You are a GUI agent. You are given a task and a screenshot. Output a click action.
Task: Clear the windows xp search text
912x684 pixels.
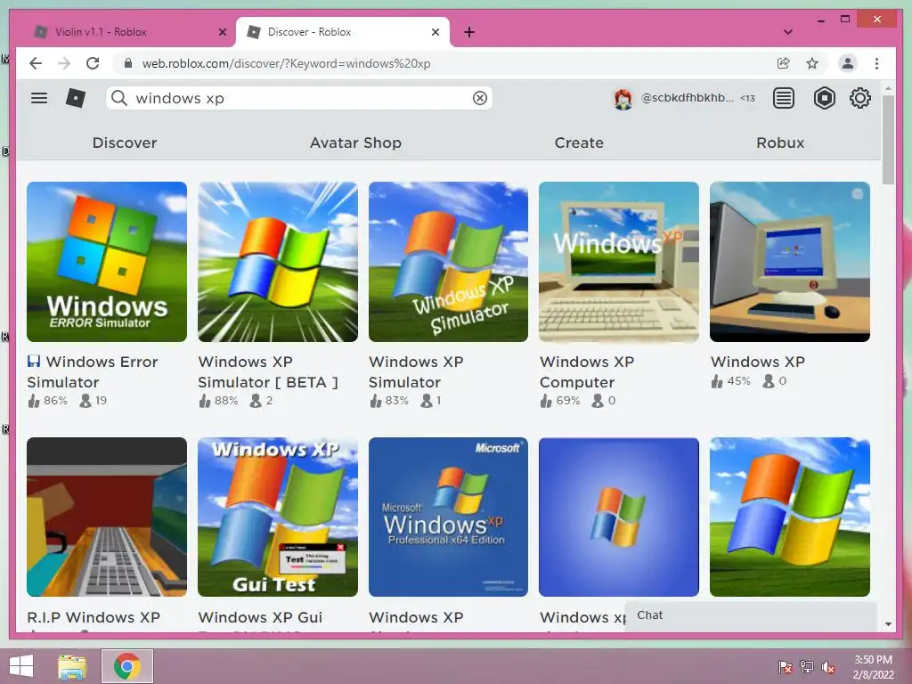pyautogui.click(x=480, y=98)
